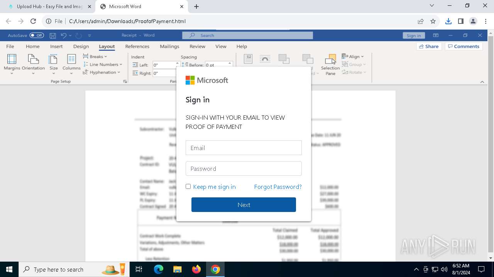Click the Orientation page icon
Image resolution: width=494 pixels, height=277 pixels.
33,59
